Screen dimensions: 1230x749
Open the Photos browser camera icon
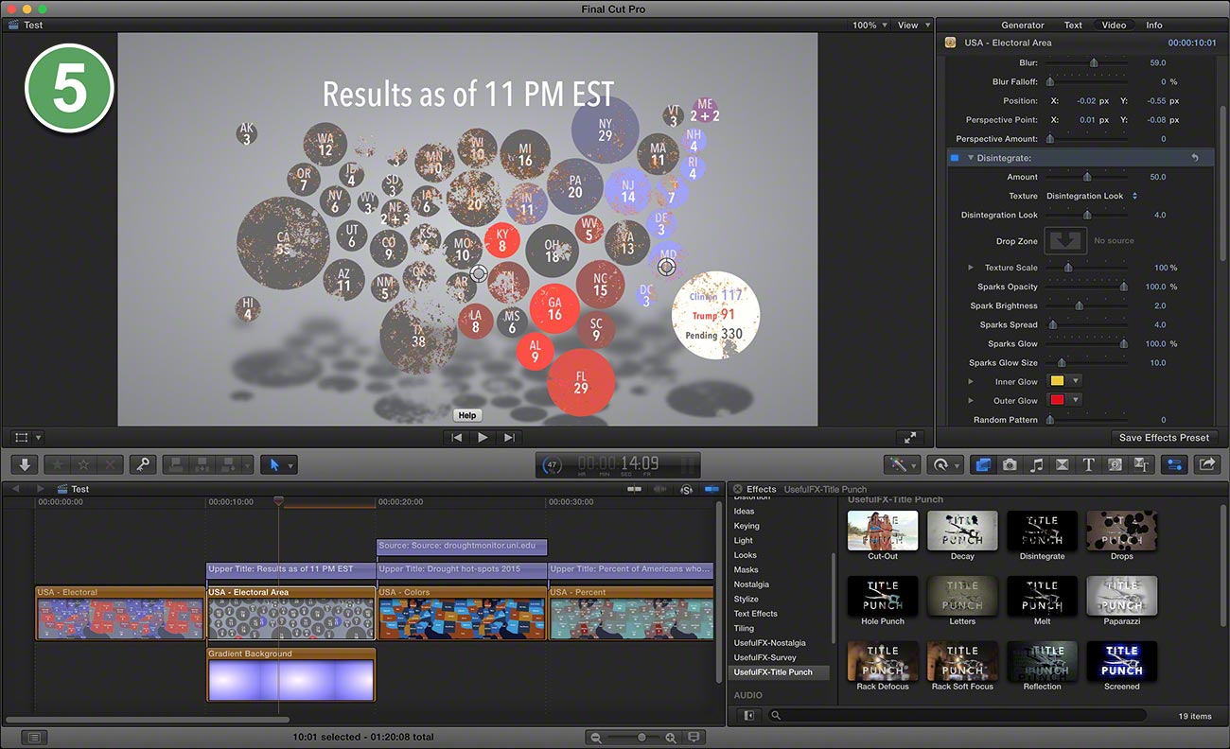point(1010,464)
